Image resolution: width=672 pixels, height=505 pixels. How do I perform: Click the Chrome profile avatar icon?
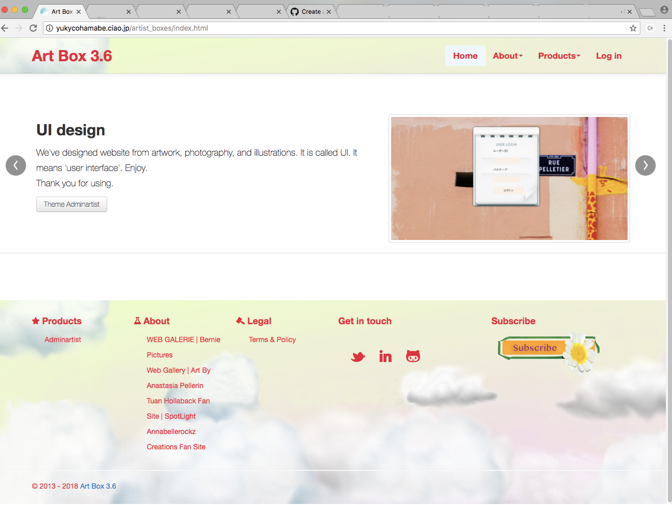[664, 10]
